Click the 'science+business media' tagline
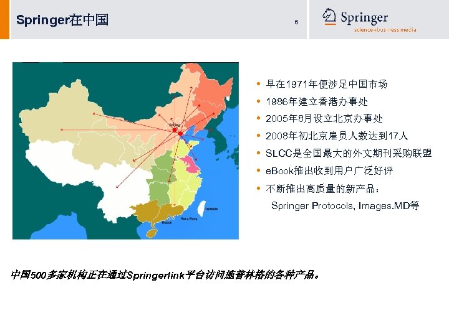 [x=385, y=30]
